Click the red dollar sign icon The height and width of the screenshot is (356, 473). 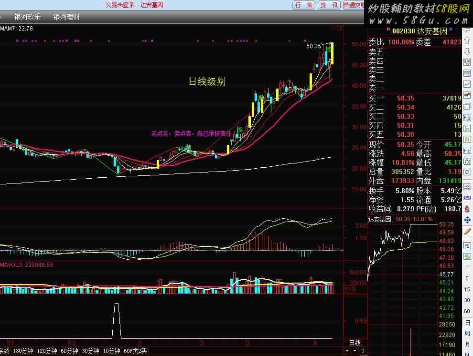click(x=467, y=209)
